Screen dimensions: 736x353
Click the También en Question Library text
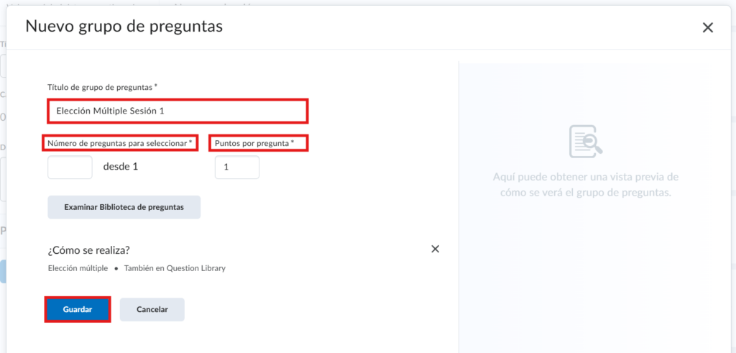(x=175, y=268)
